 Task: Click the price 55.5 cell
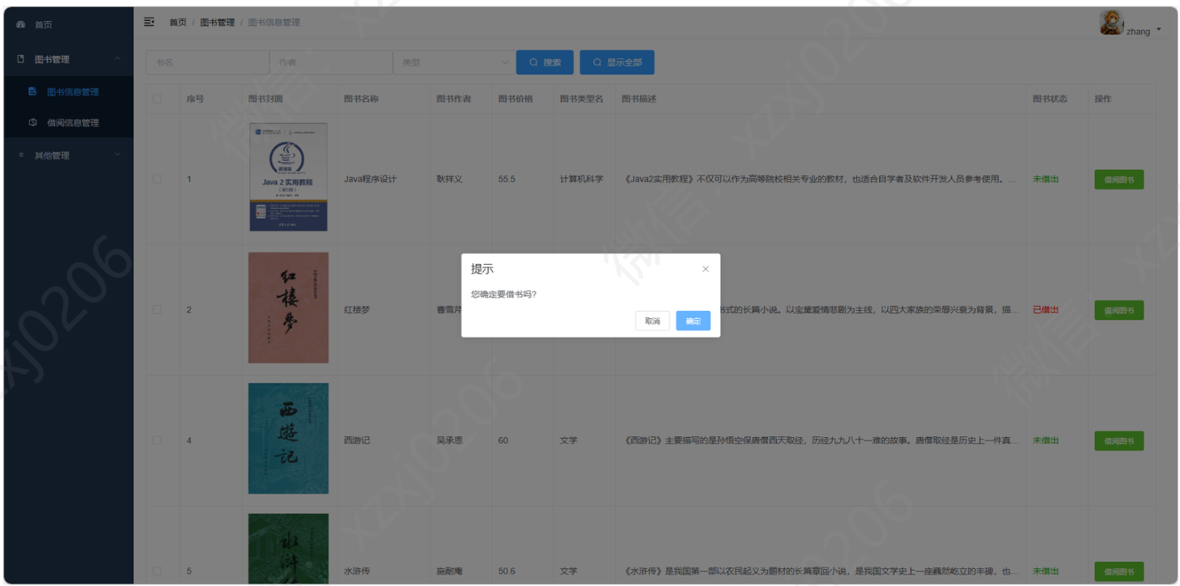coord(507,179)
